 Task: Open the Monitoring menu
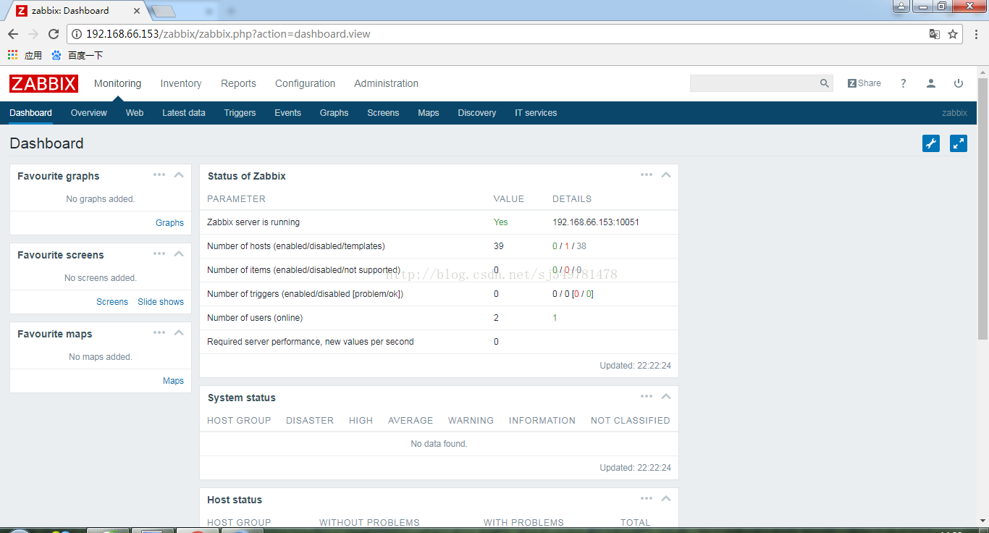point(117,83)
